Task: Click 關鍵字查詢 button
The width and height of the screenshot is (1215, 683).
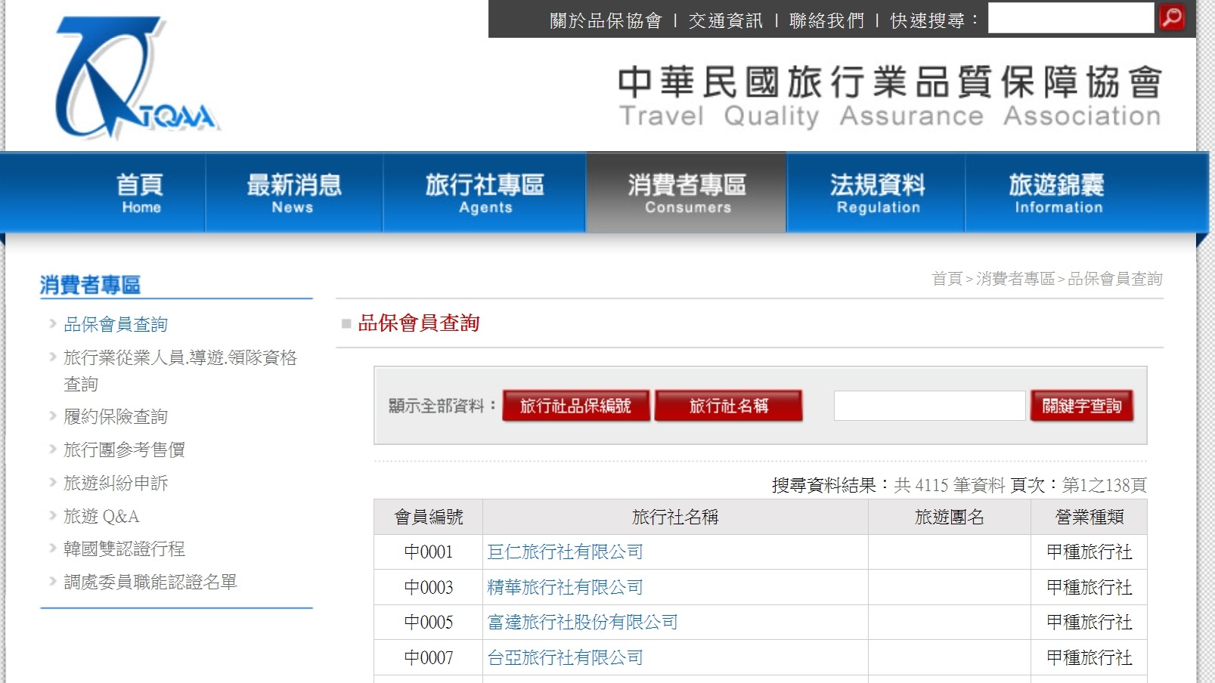Action: coord(1081,406)
